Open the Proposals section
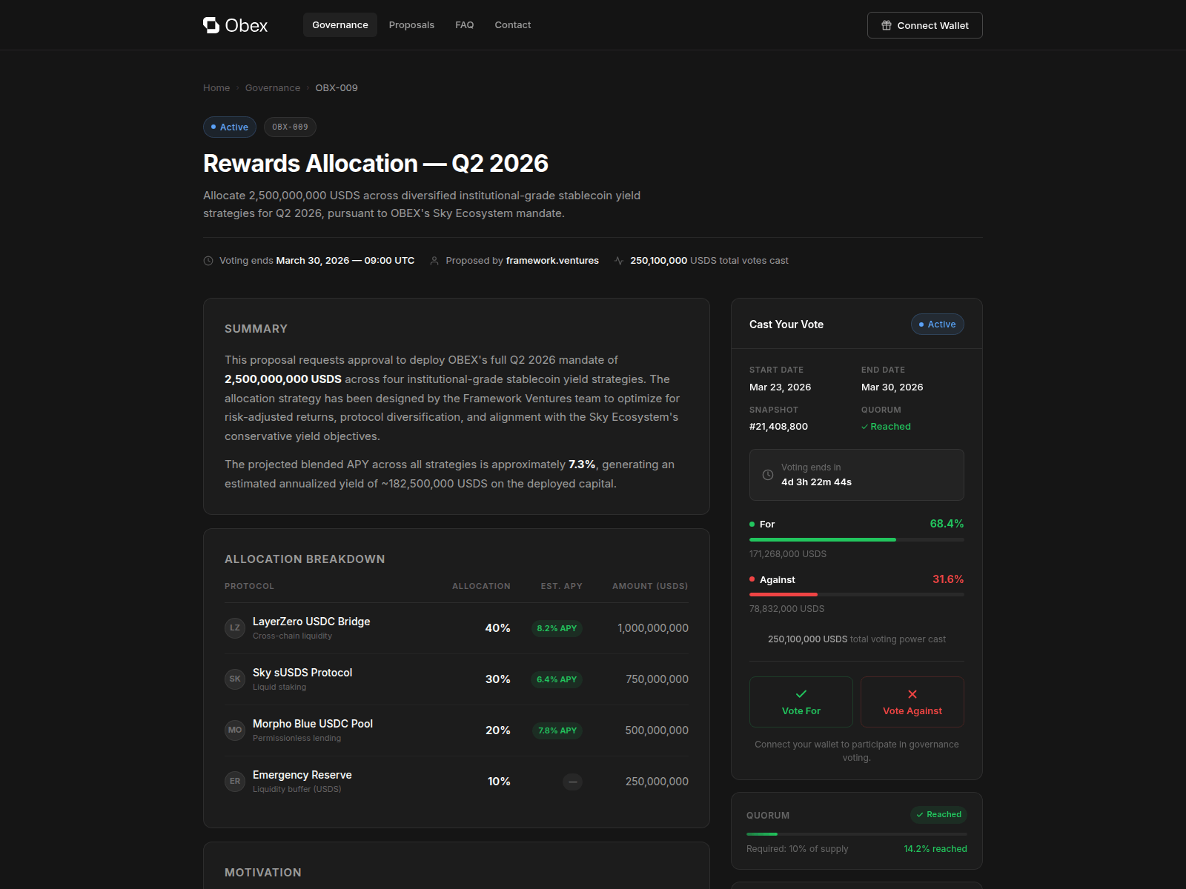 tap(411, 24)
